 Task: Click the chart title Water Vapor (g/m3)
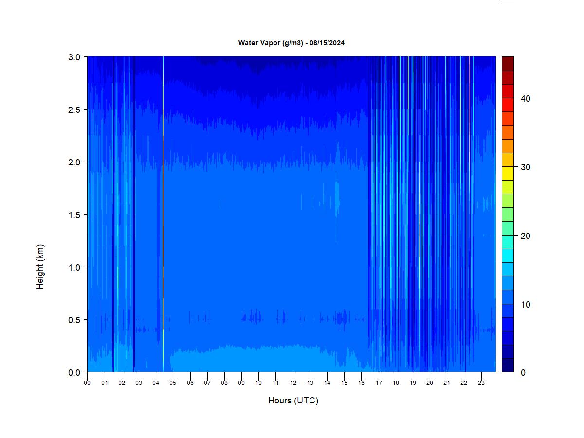click(291, 43)
